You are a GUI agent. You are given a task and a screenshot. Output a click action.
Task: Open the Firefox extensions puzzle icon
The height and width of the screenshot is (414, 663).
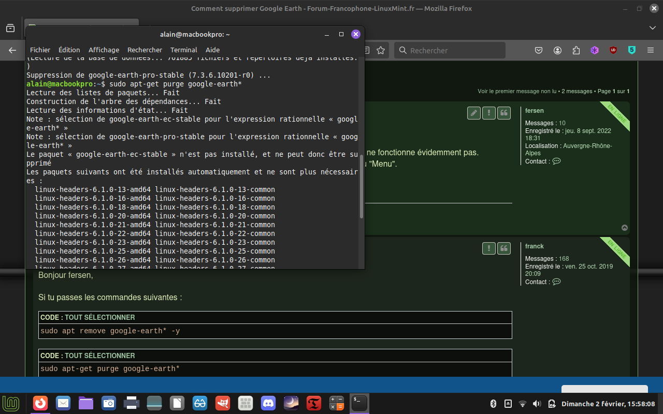[576, 50]
